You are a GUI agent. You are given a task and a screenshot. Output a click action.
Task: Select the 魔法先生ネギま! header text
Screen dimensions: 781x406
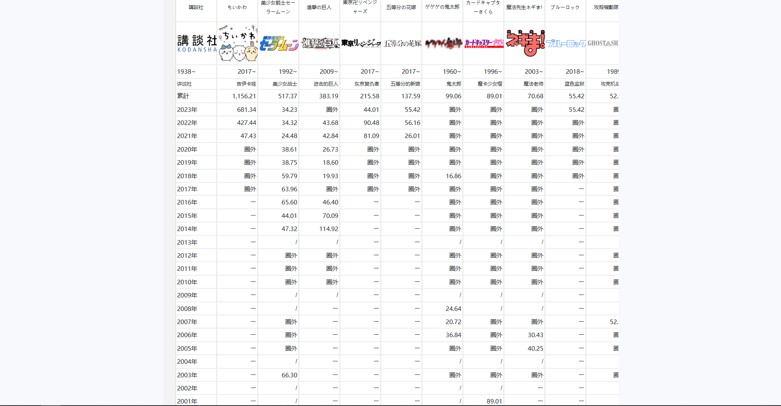point(524,7)
